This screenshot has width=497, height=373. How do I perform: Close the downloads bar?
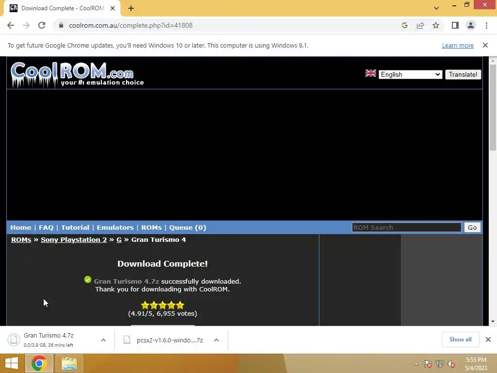click(x=488, y=339)
